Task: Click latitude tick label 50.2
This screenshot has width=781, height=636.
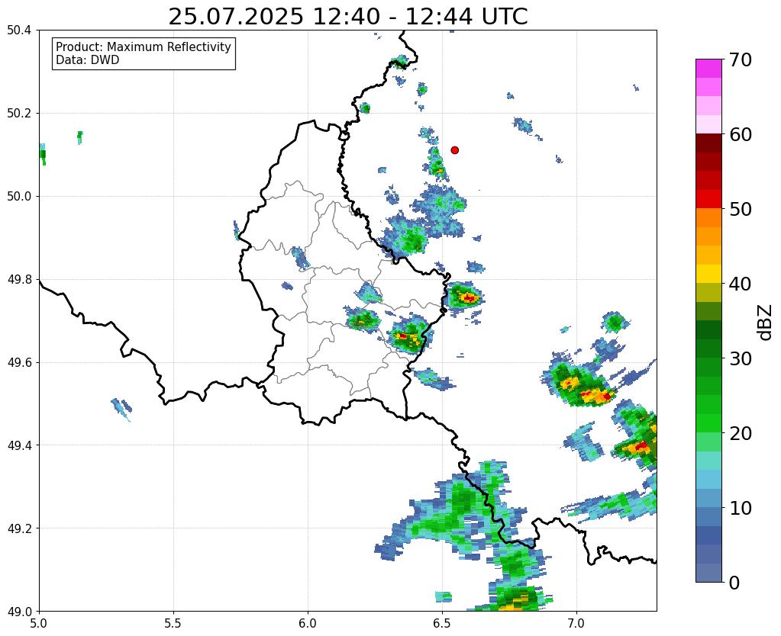Action: [x=19, y=114]
